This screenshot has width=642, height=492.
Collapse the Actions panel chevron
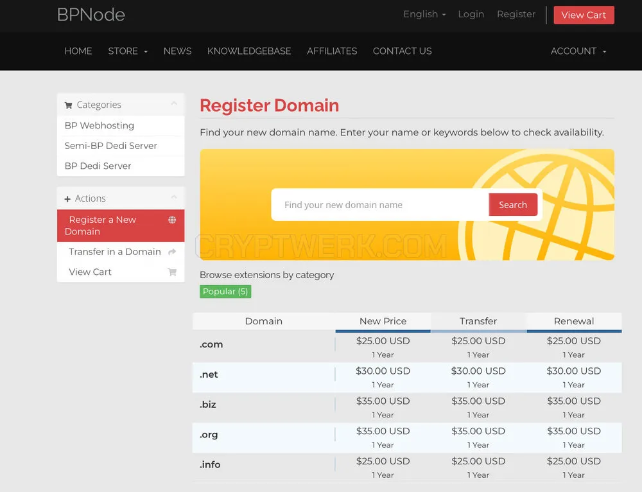[174, 197]
